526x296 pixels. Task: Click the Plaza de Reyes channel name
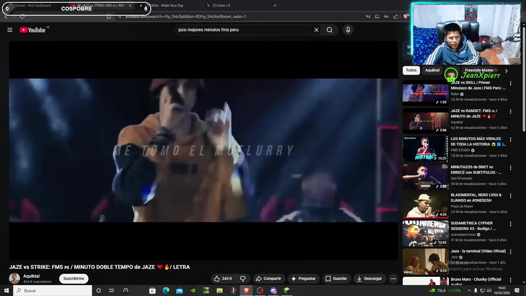click(462, 206)
